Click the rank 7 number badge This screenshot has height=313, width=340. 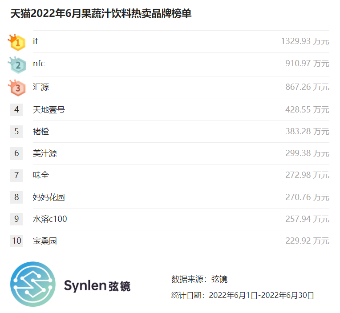(x=16, y=175)
